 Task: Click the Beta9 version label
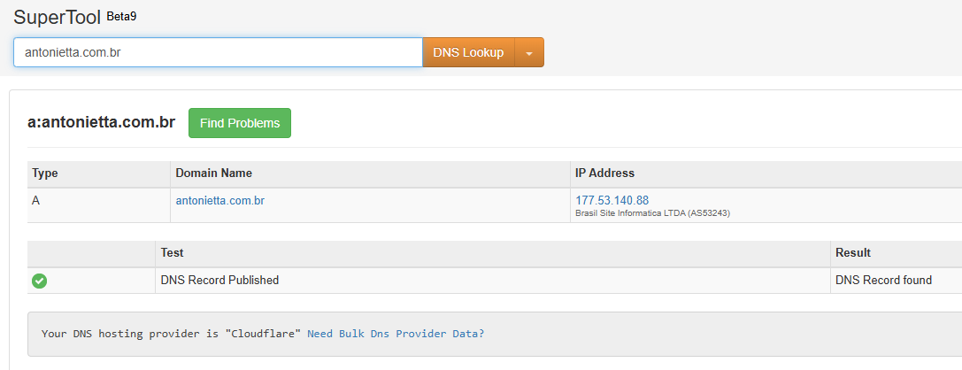pyautogui.click(x=121, y=16)
